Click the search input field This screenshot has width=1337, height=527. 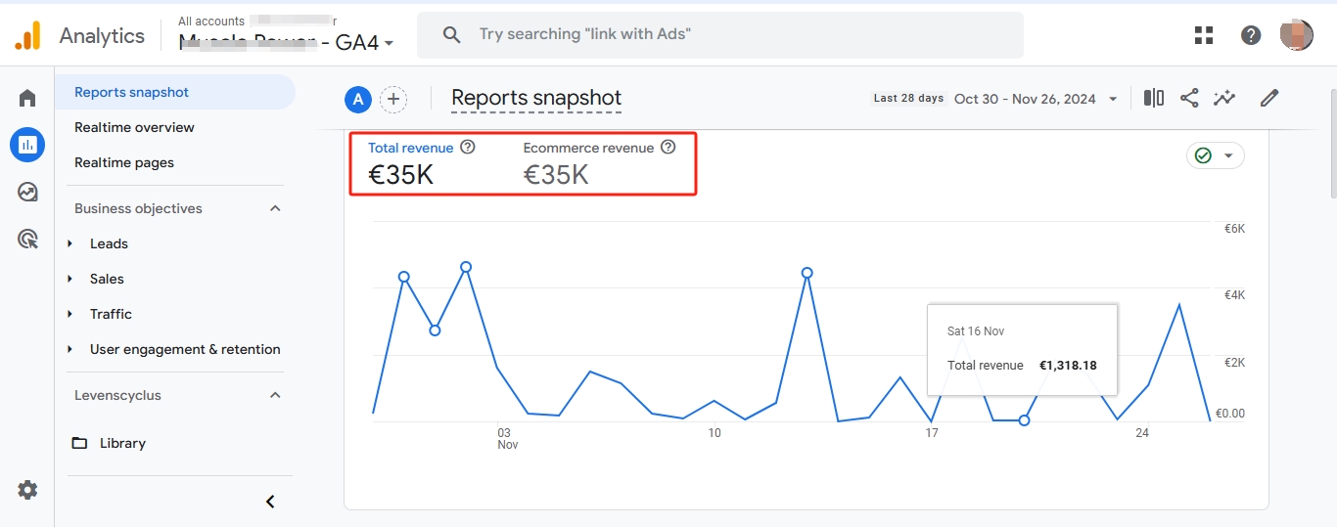coord(720,34)
